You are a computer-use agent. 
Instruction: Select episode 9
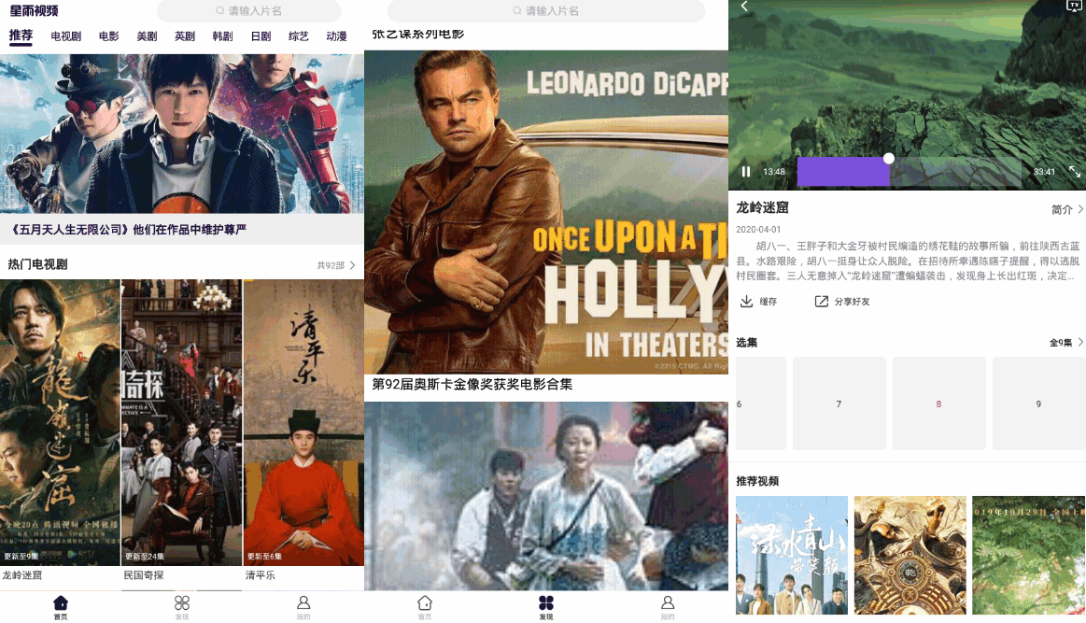pyautogui.click(x=1038, y=404)
